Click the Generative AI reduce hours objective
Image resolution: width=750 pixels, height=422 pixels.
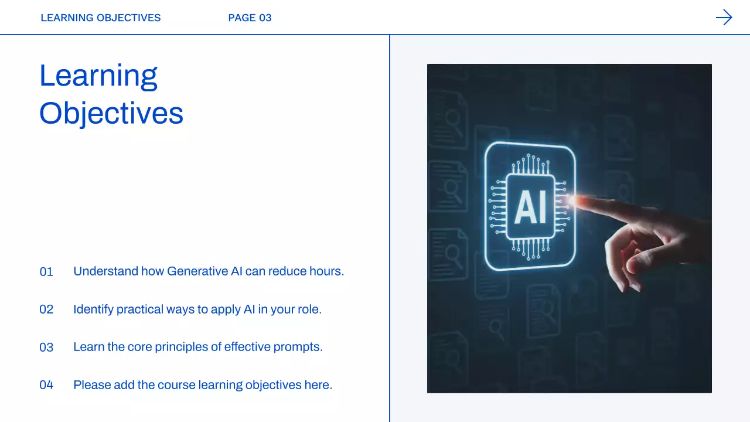pos(209,271)
